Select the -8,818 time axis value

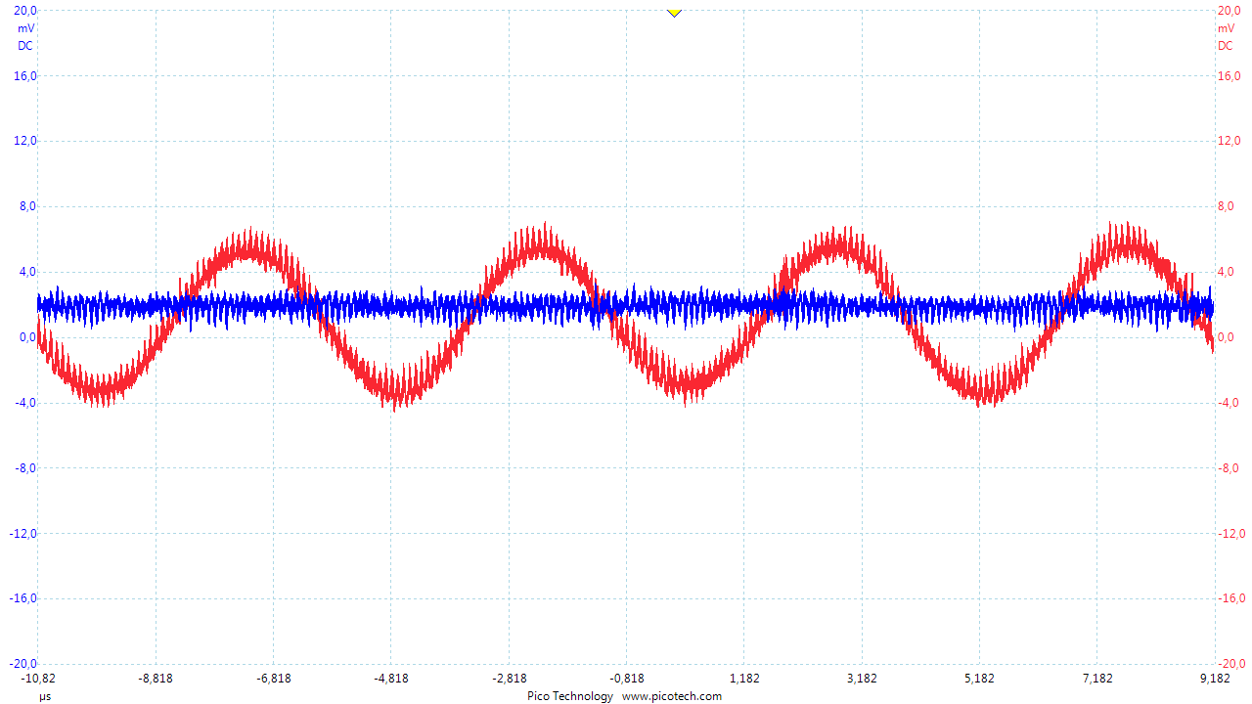tap(155, 678)
